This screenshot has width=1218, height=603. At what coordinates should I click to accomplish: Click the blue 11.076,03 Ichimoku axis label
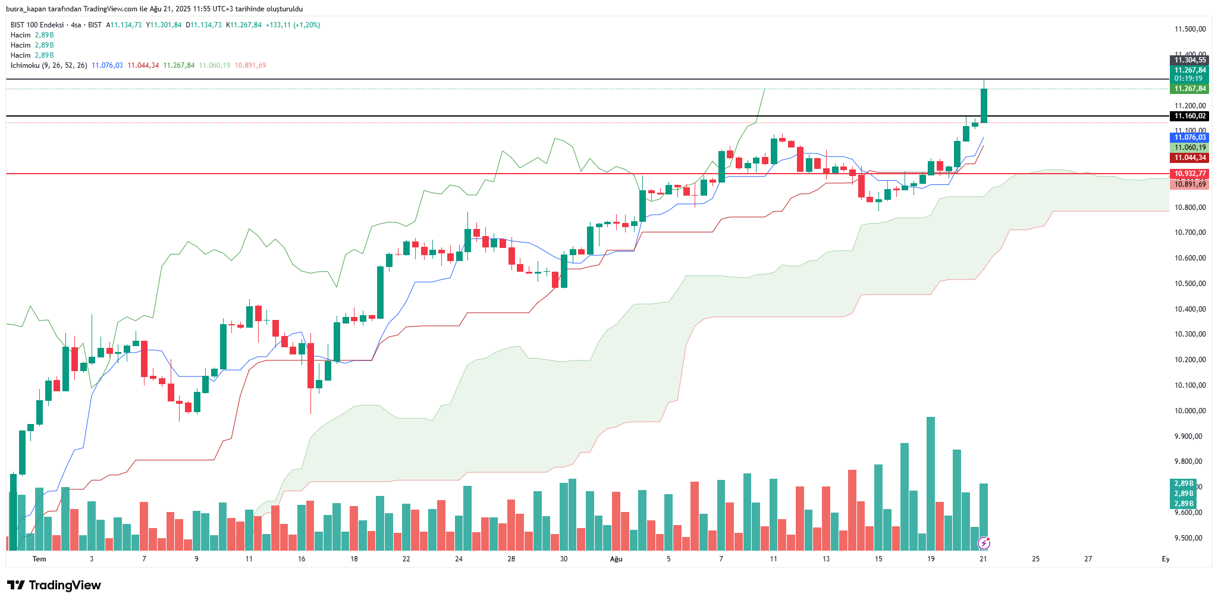pyautogui.click(x=1190, y=137)
